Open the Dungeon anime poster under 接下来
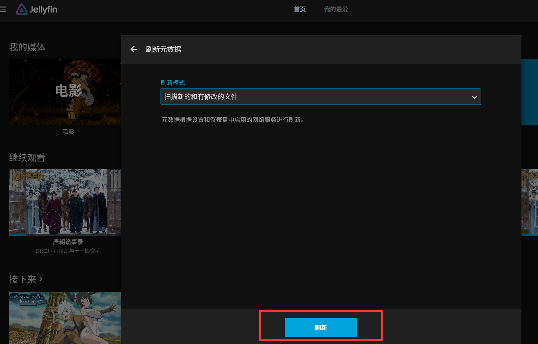Image resolution: width=538 pixels, height=344 pixels. tap(65, 318)
